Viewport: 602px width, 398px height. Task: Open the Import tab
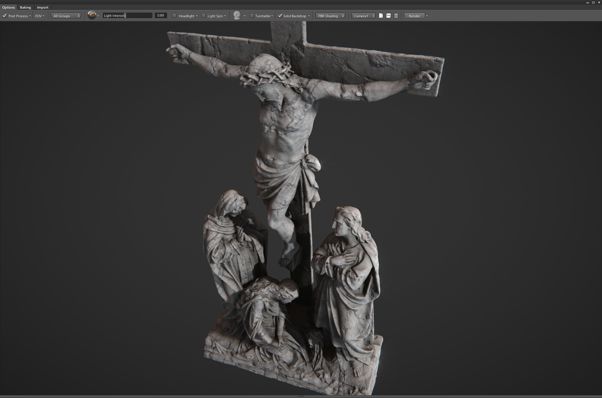click(x=42, y=7)
